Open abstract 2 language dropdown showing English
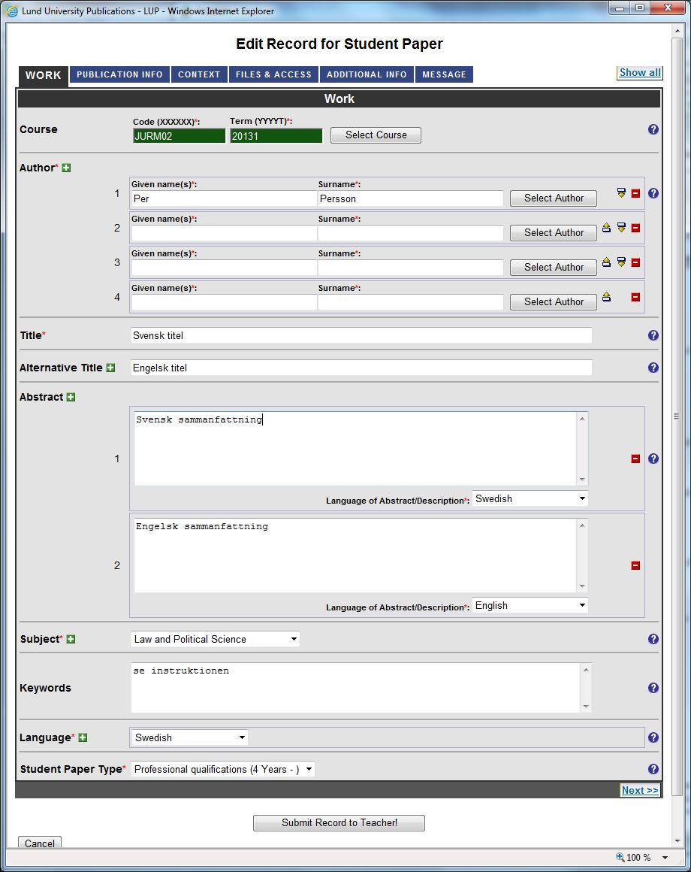 coord(530,606)
